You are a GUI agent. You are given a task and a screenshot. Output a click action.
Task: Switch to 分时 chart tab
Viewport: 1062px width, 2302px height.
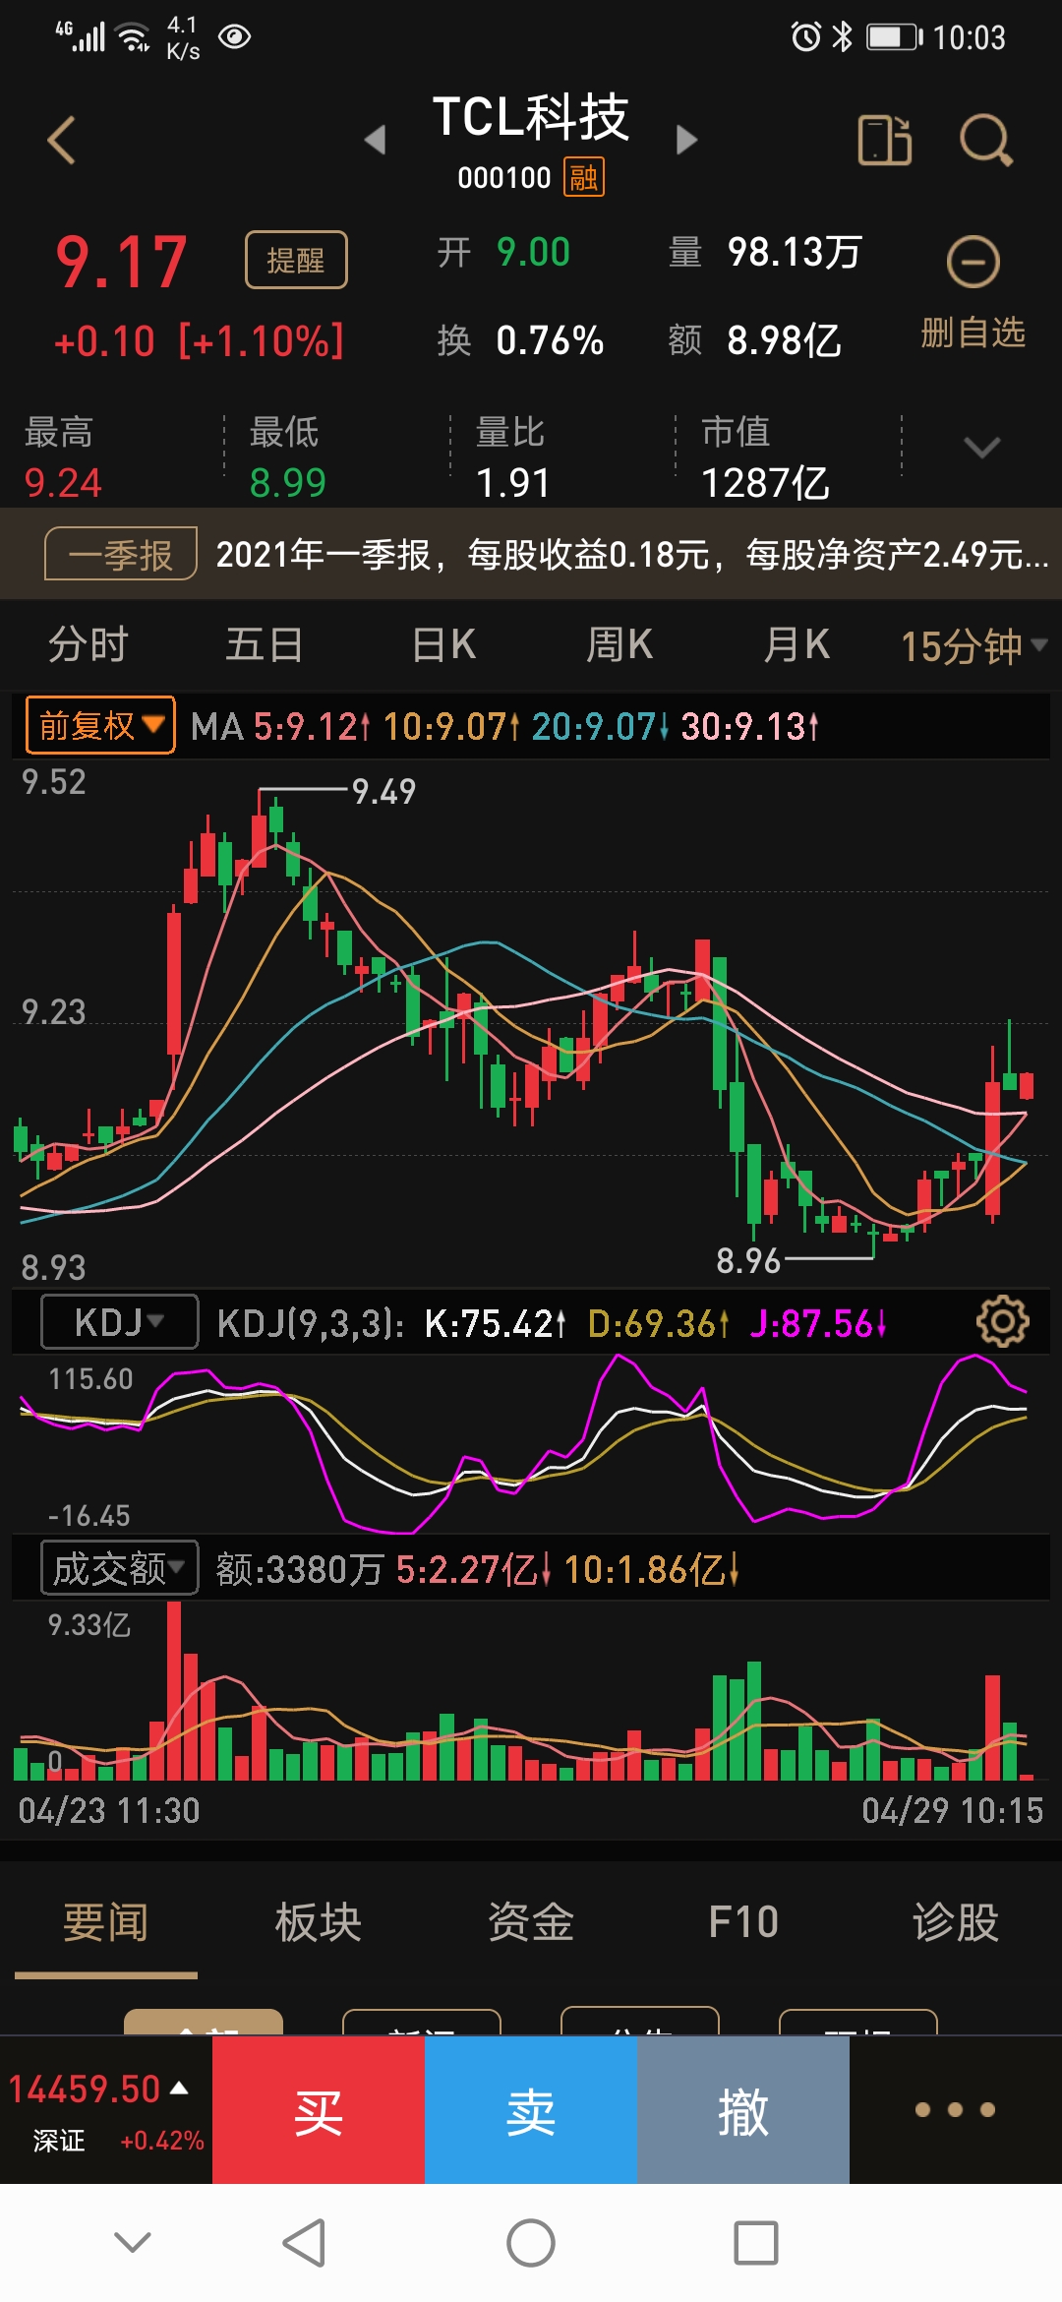(88, 645)
